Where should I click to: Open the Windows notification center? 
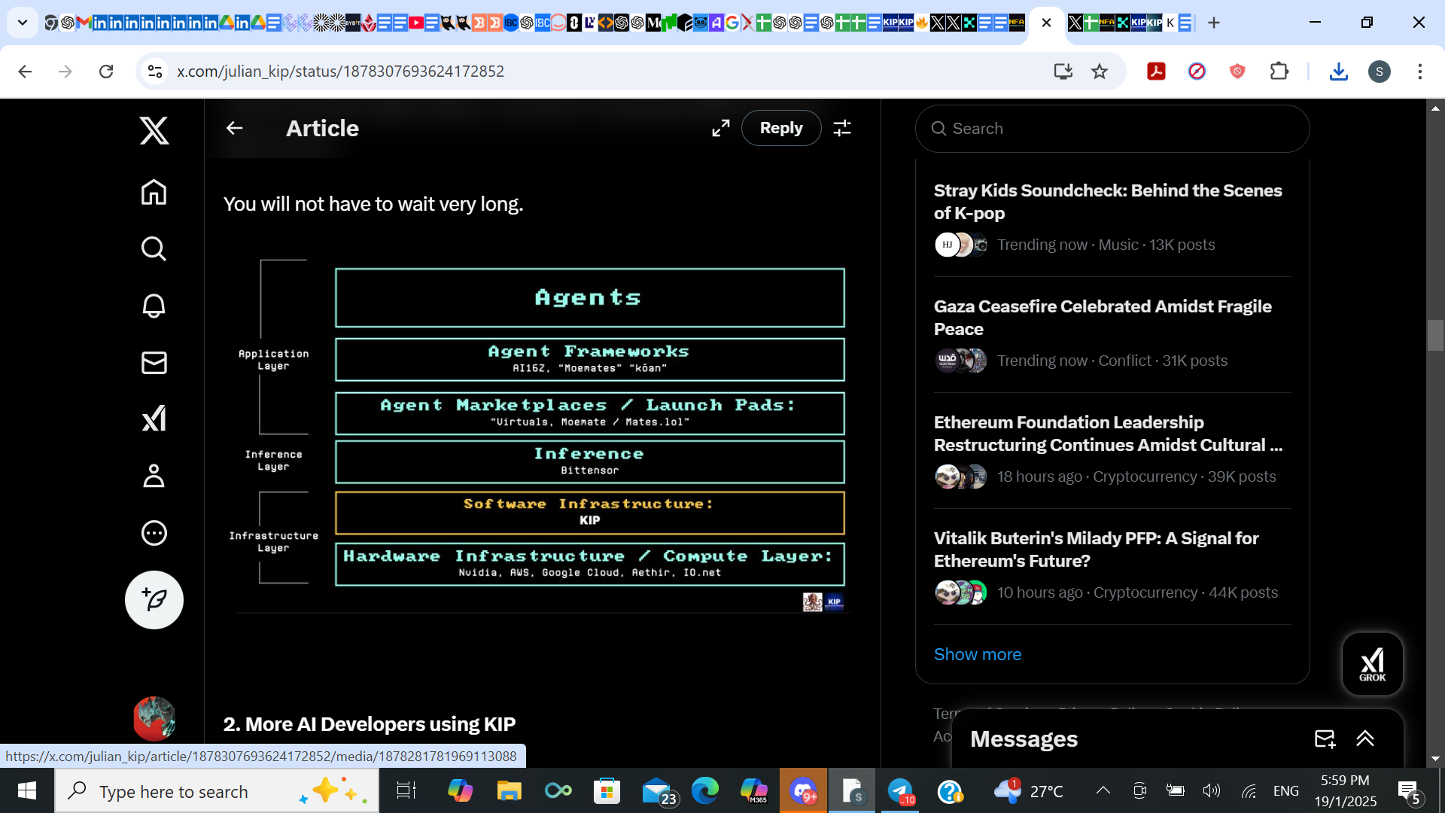[x=1409, y=791]
